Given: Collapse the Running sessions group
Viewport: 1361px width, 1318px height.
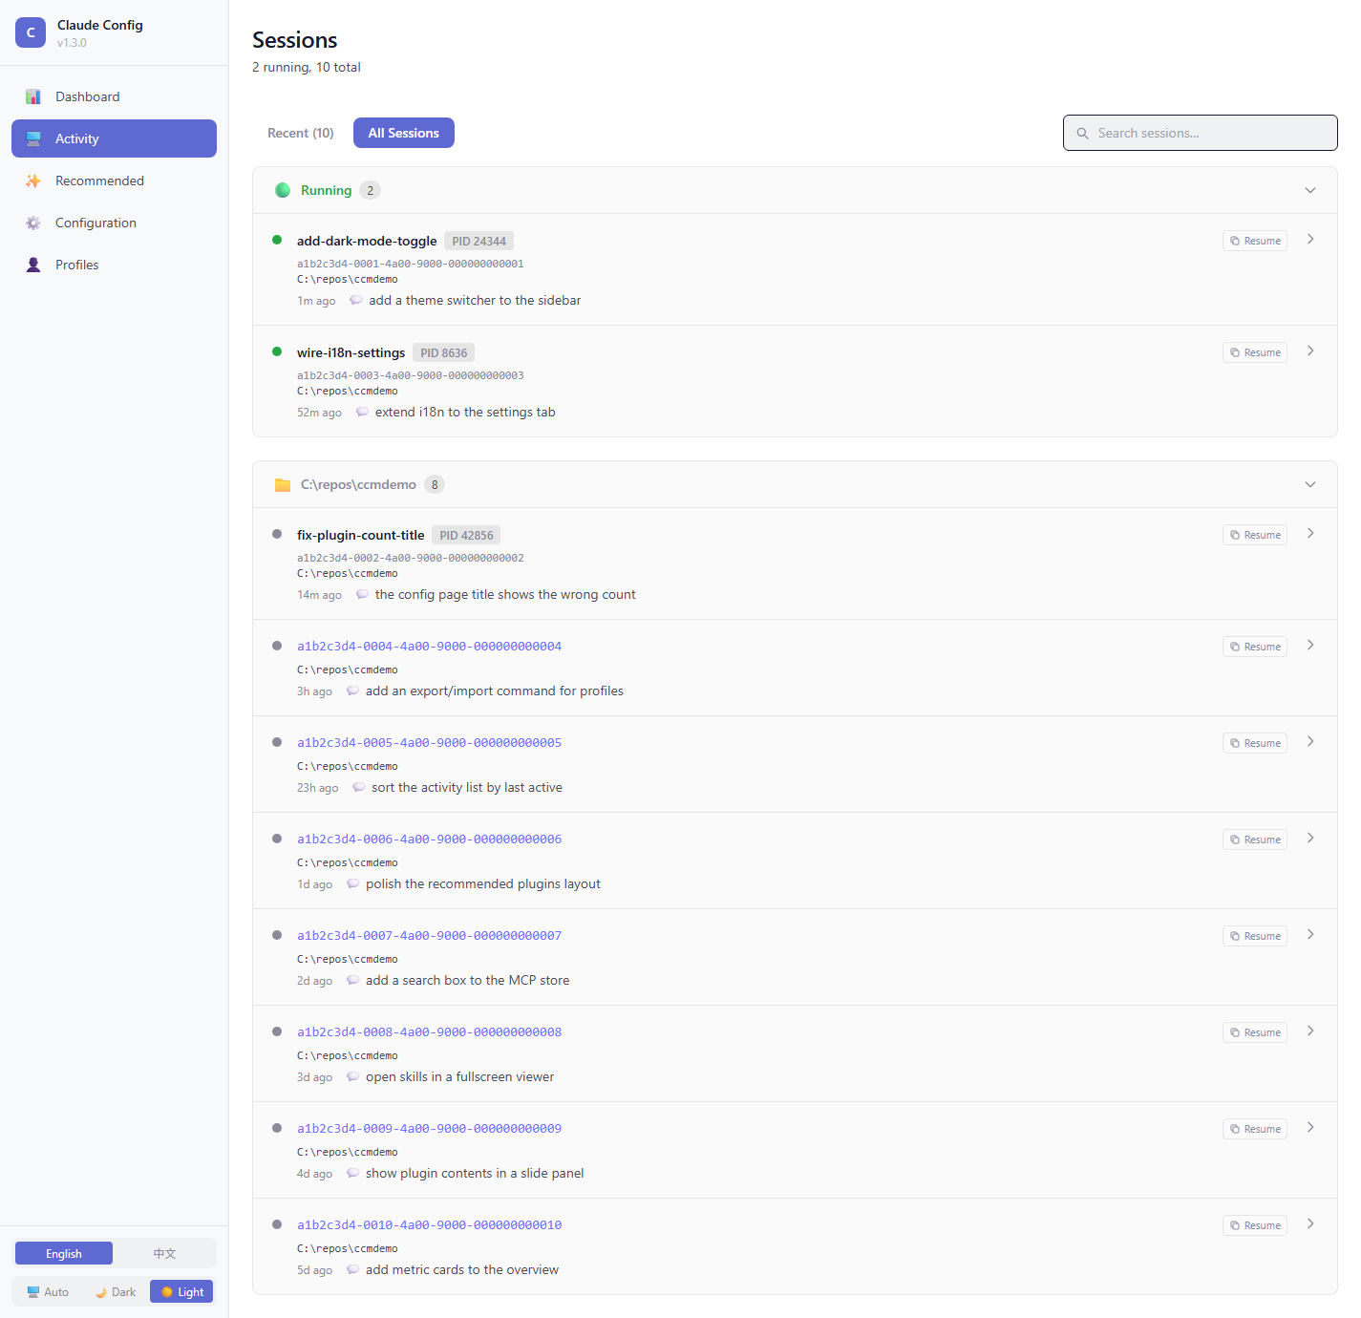Looking at the screenshot, I should pyautogui.click(x=1310, y=190).
